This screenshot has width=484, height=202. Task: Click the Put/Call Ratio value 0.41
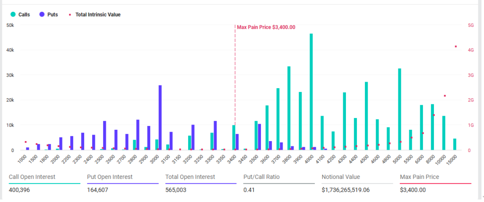coord(249,190)
